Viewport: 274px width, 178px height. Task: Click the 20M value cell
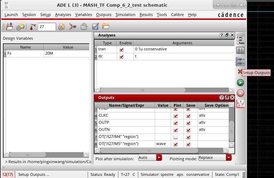(66, 54)
